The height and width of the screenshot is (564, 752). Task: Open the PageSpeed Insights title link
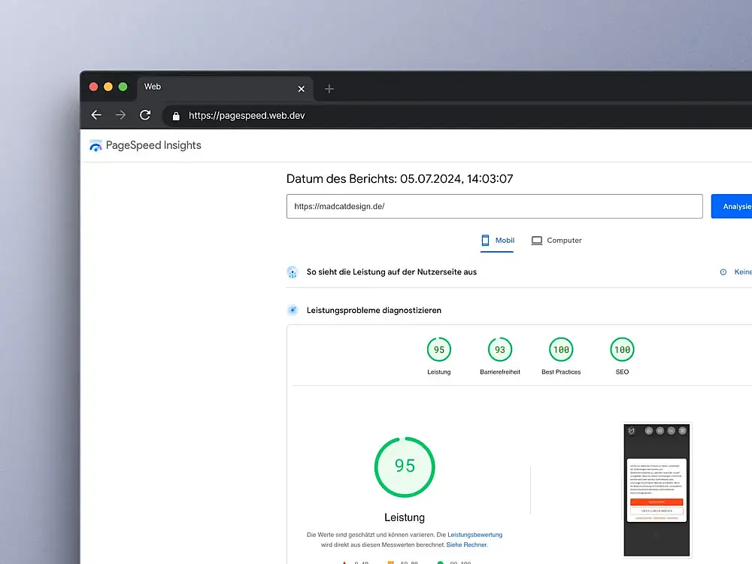tap(153, 145)
